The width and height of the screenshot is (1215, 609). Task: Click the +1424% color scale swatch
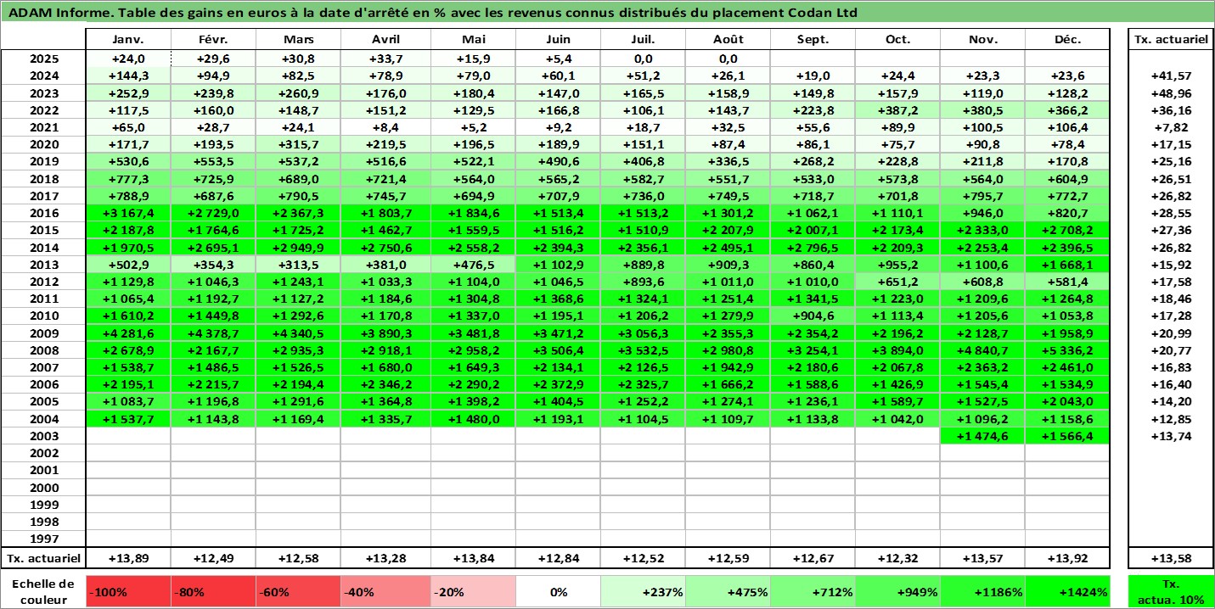click(1067, 591)
